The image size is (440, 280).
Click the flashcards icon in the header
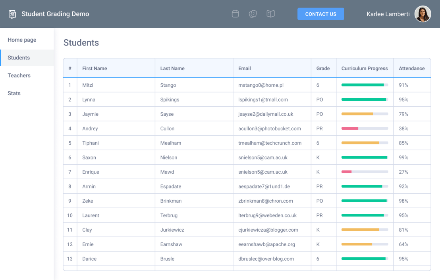[253, 13]
